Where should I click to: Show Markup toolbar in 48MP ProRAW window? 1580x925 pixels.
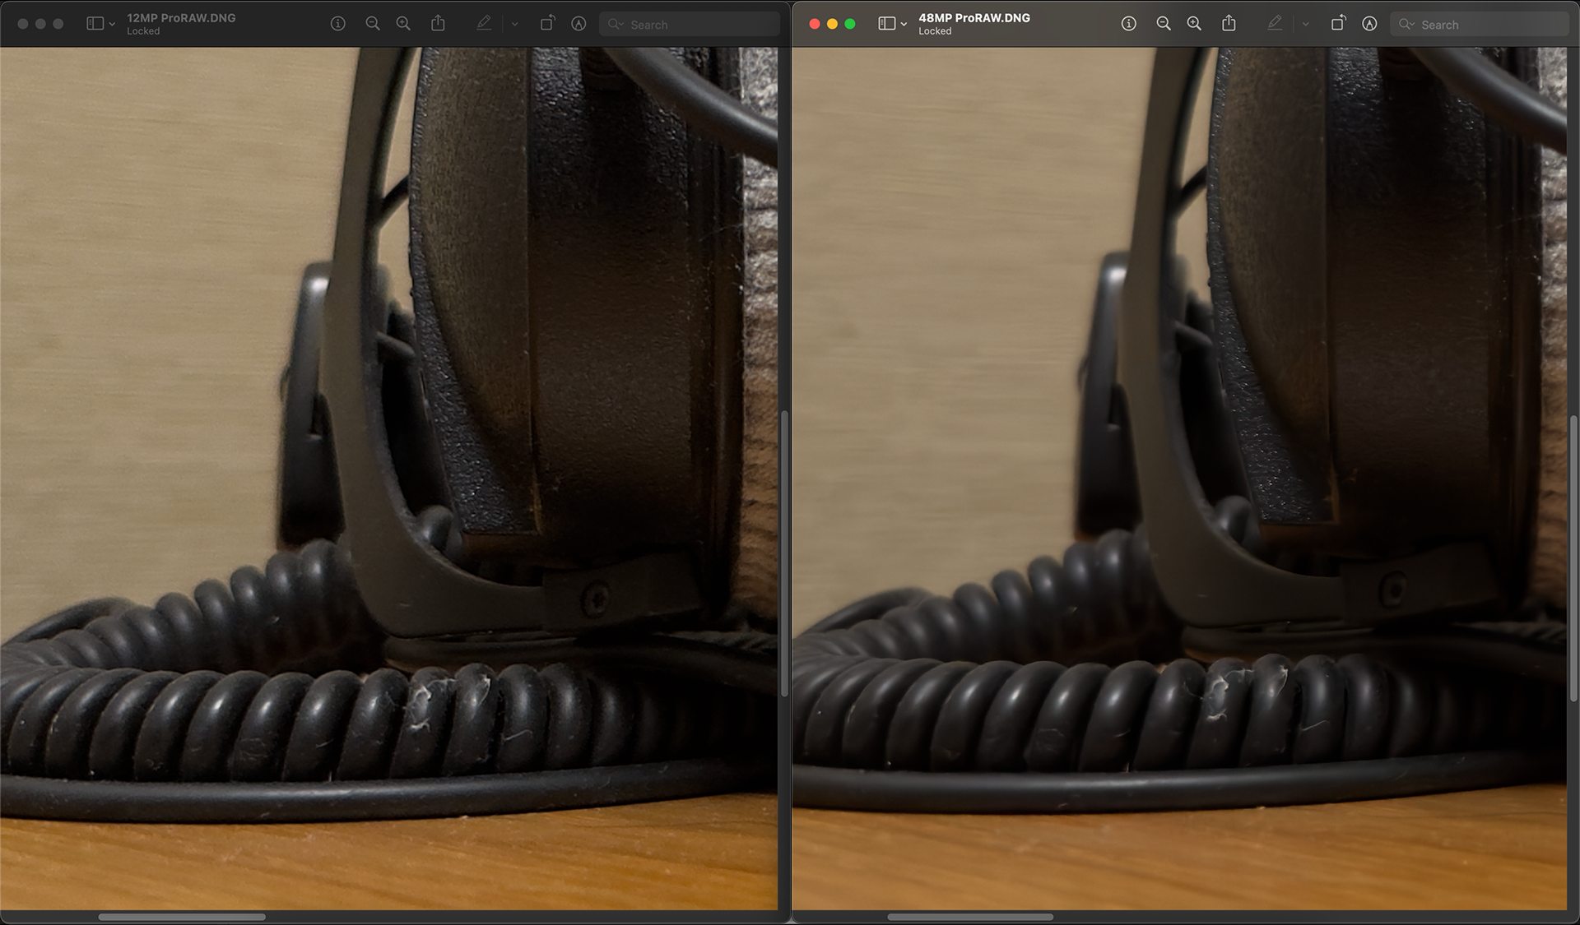(1369, 24)
